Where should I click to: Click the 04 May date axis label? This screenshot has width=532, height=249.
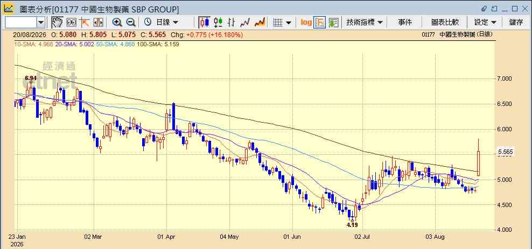pyautogui.click(x=230, y=237)
